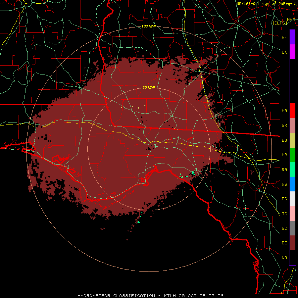Click the 'GR' legend label

coord(284,125)
